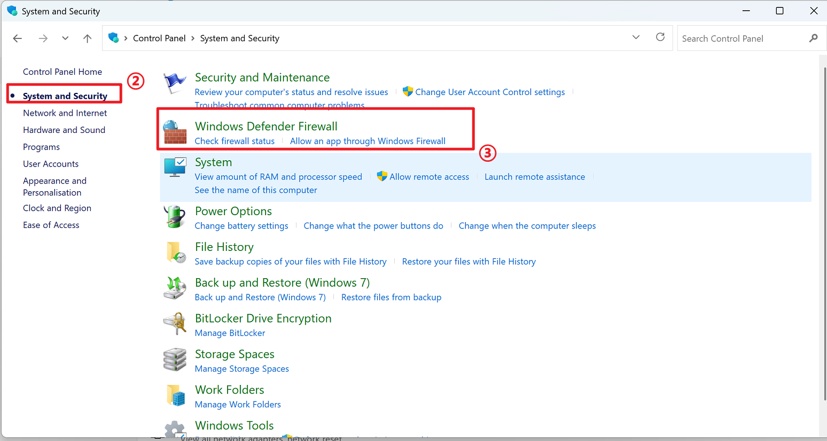Expand the address bar history dropdown
This screenshot has width=827, height=441.
coord(636,37)
